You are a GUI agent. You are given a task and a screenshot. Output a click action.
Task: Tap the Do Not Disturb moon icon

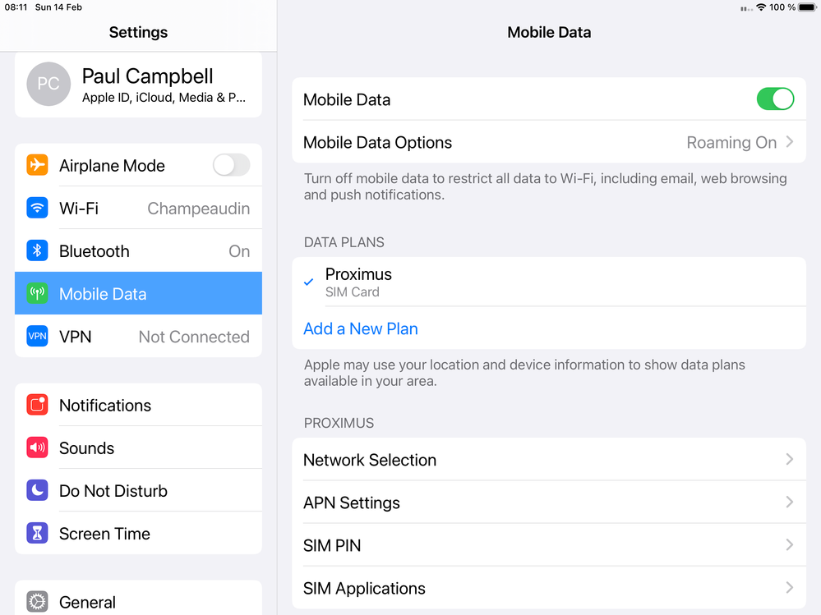coord(37,491)
